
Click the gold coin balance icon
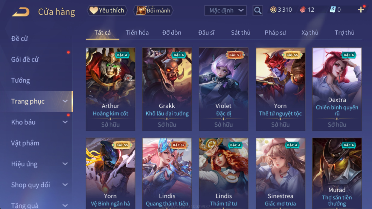pyautogui.click(x=273, y=10)
